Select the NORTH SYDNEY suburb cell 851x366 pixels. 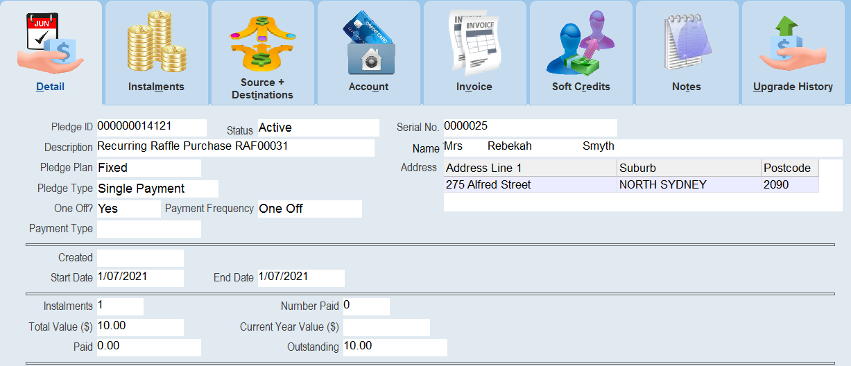click(x=689, y=184)
